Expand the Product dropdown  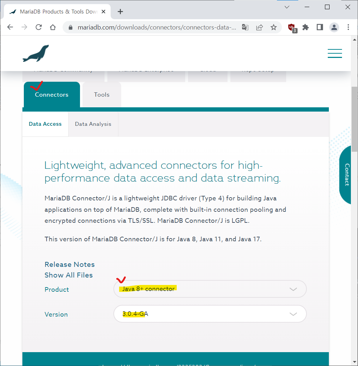(x=210, y=289)
